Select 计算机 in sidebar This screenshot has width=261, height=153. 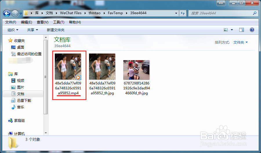(x=19, y=134)
